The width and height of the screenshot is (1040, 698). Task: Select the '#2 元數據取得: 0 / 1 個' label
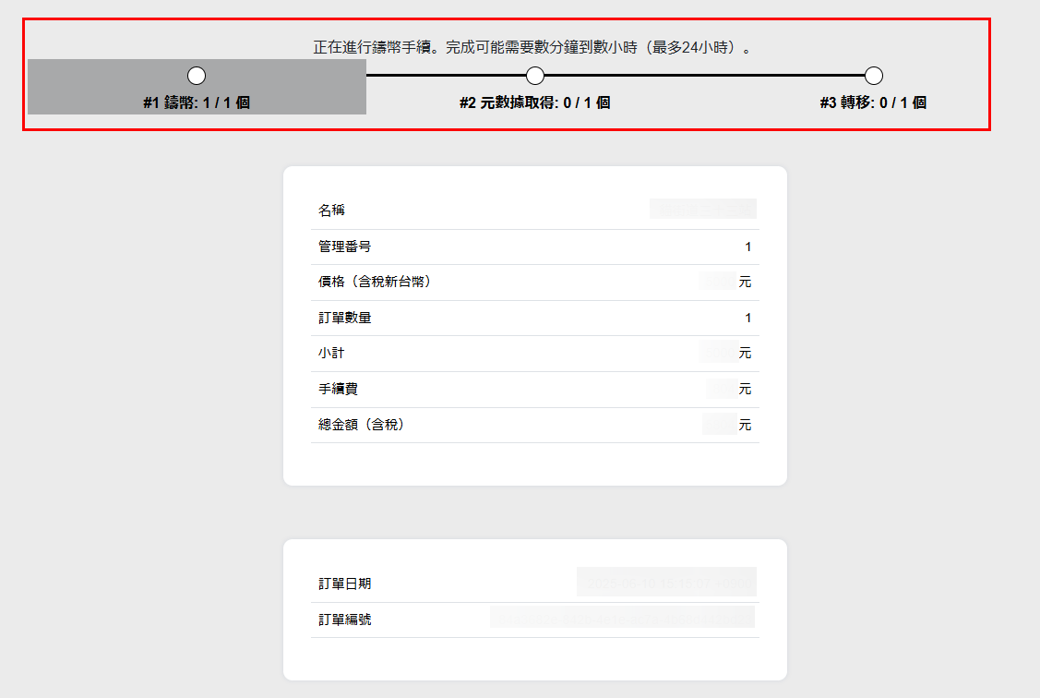coord(535,103)
